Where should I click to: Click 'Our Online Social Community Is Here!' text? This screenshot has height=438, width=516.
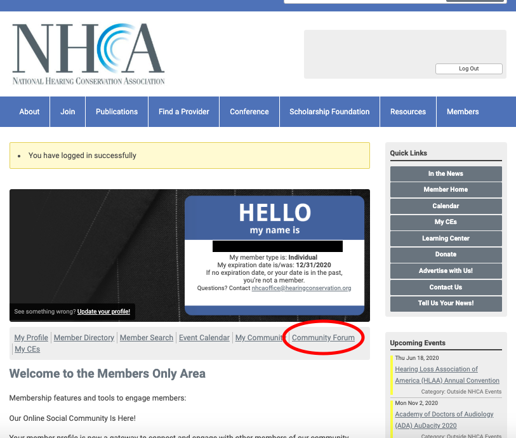(x=72, y=418)
